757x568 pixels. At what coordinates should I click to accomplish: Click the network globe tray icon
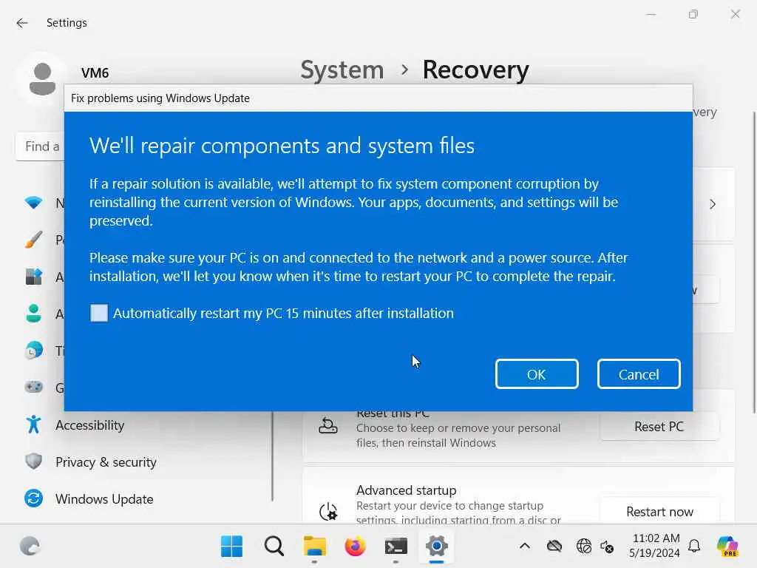click(584, 547)
